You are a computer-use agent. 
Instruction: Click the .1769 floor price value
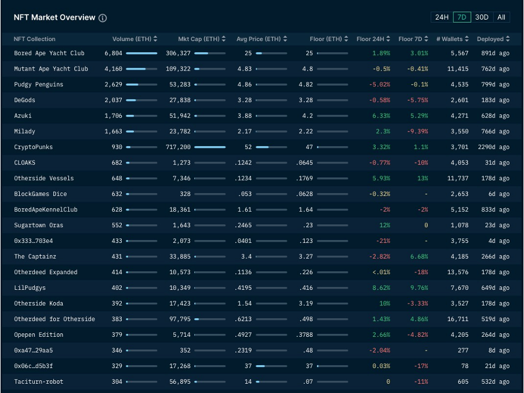[304, 179]
